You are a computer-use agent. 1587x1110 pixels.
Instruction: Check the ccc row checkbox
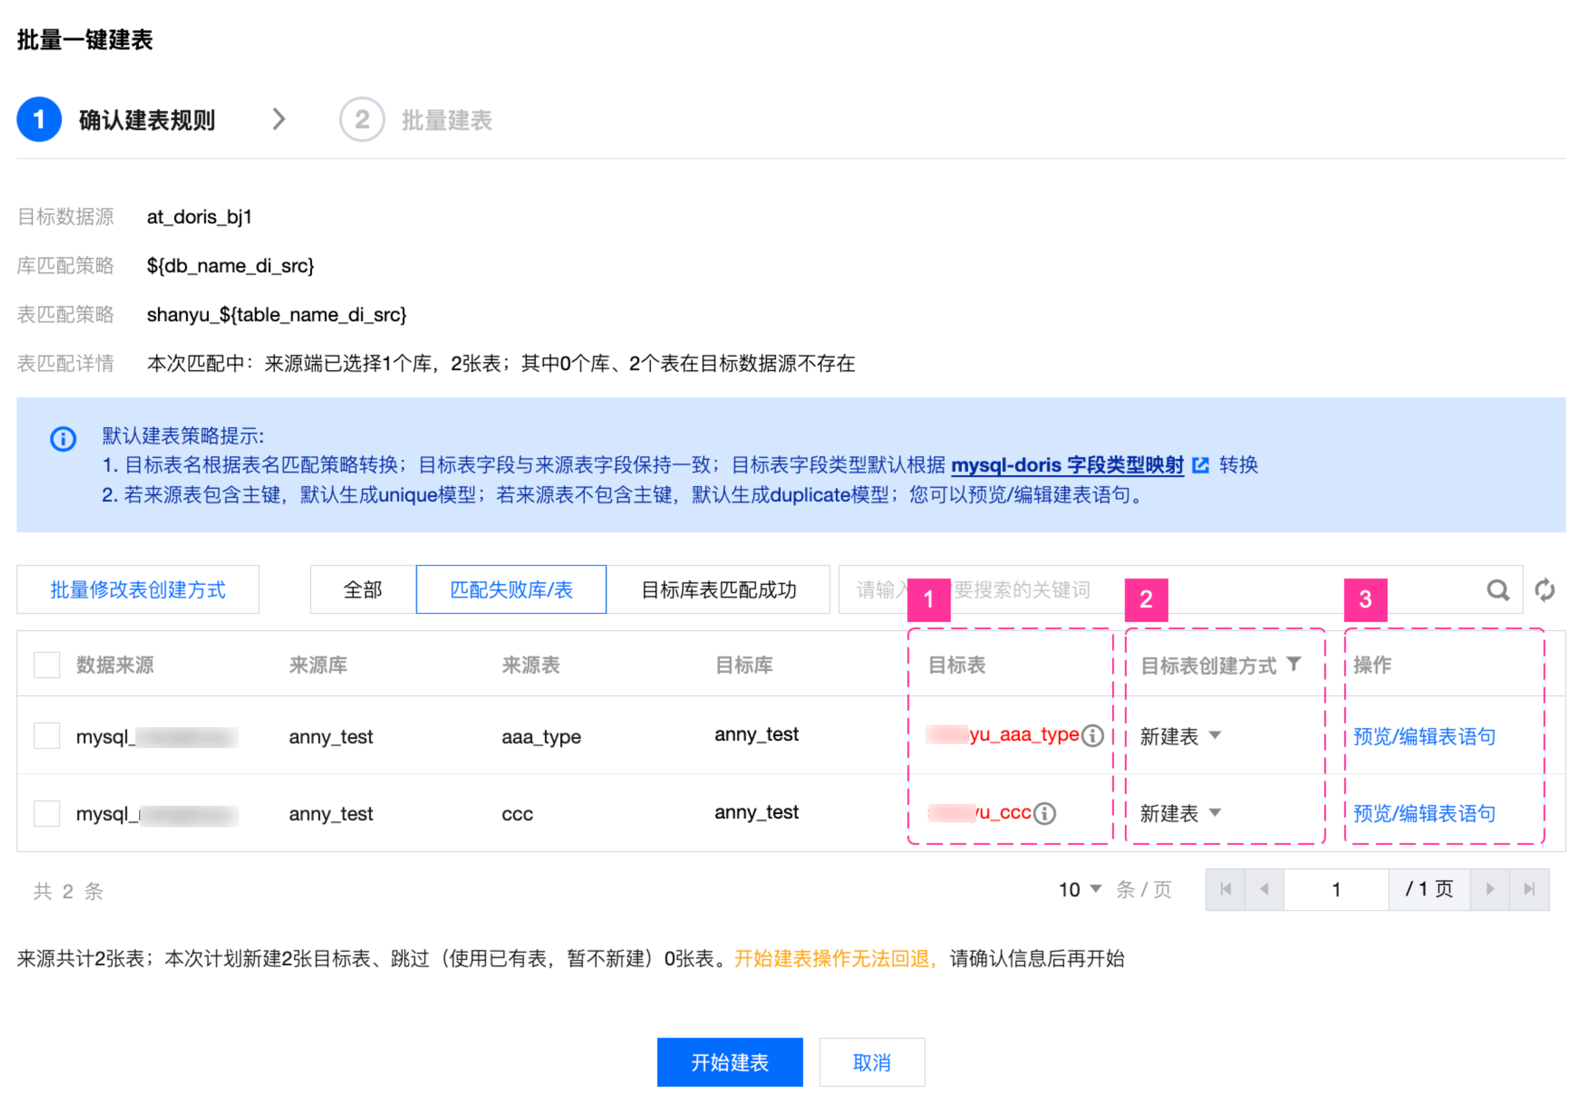point(47,813)
